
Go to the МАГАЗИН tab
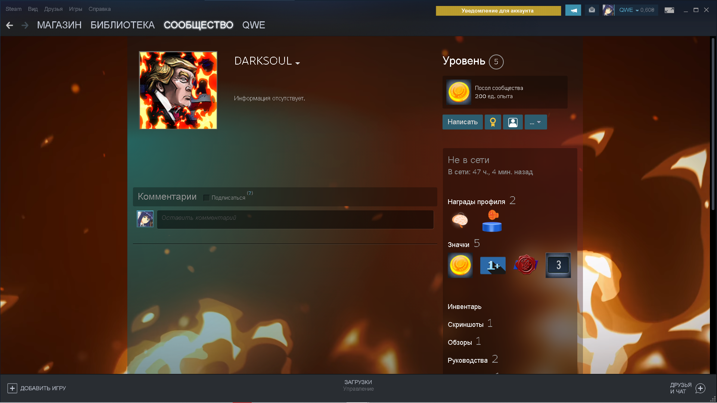[59, 25]
